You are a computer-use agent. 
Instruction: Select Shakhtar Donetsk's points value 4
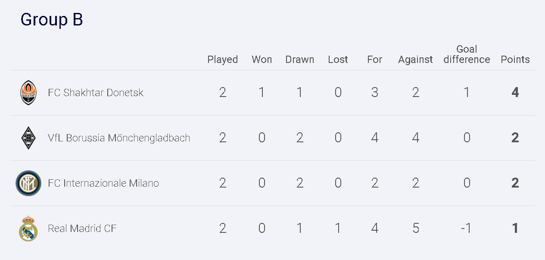pyautogui.click(x=515, y=93)
